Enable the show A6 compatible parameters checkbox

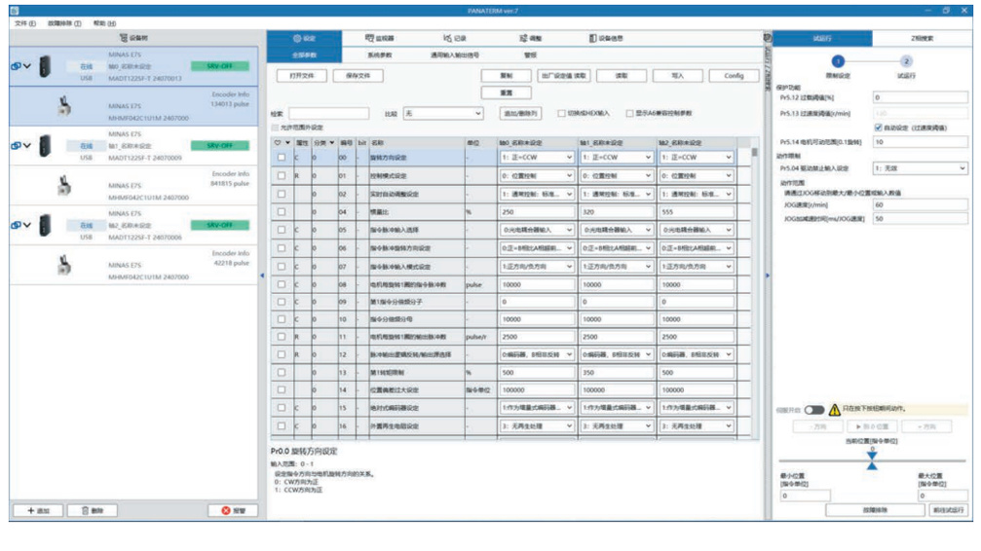(629, 113)
